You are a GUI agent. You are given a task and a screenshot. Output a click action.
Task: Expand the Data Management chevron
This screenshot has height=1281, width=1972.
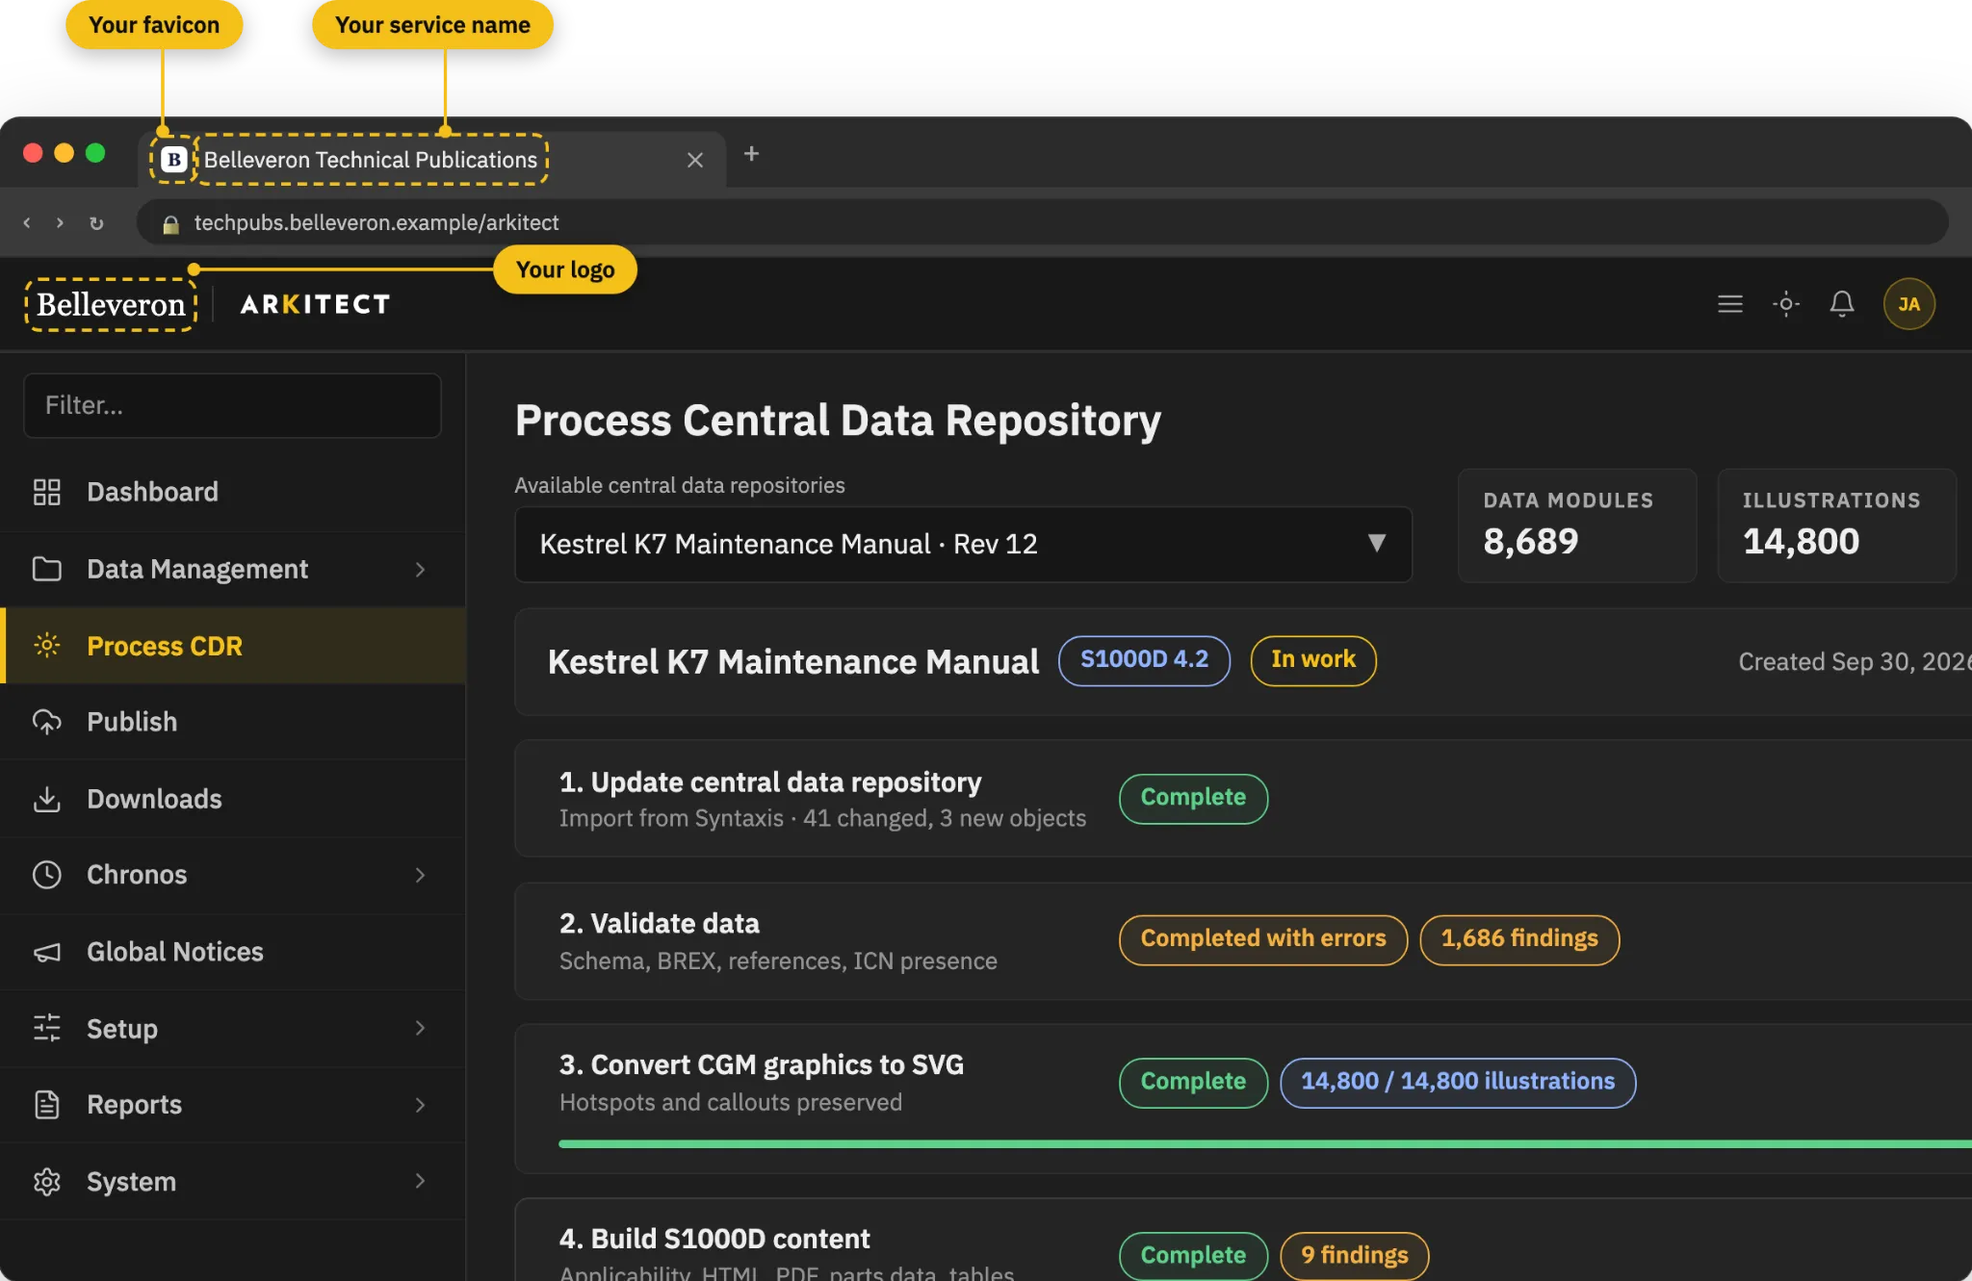tap(420, 570)
